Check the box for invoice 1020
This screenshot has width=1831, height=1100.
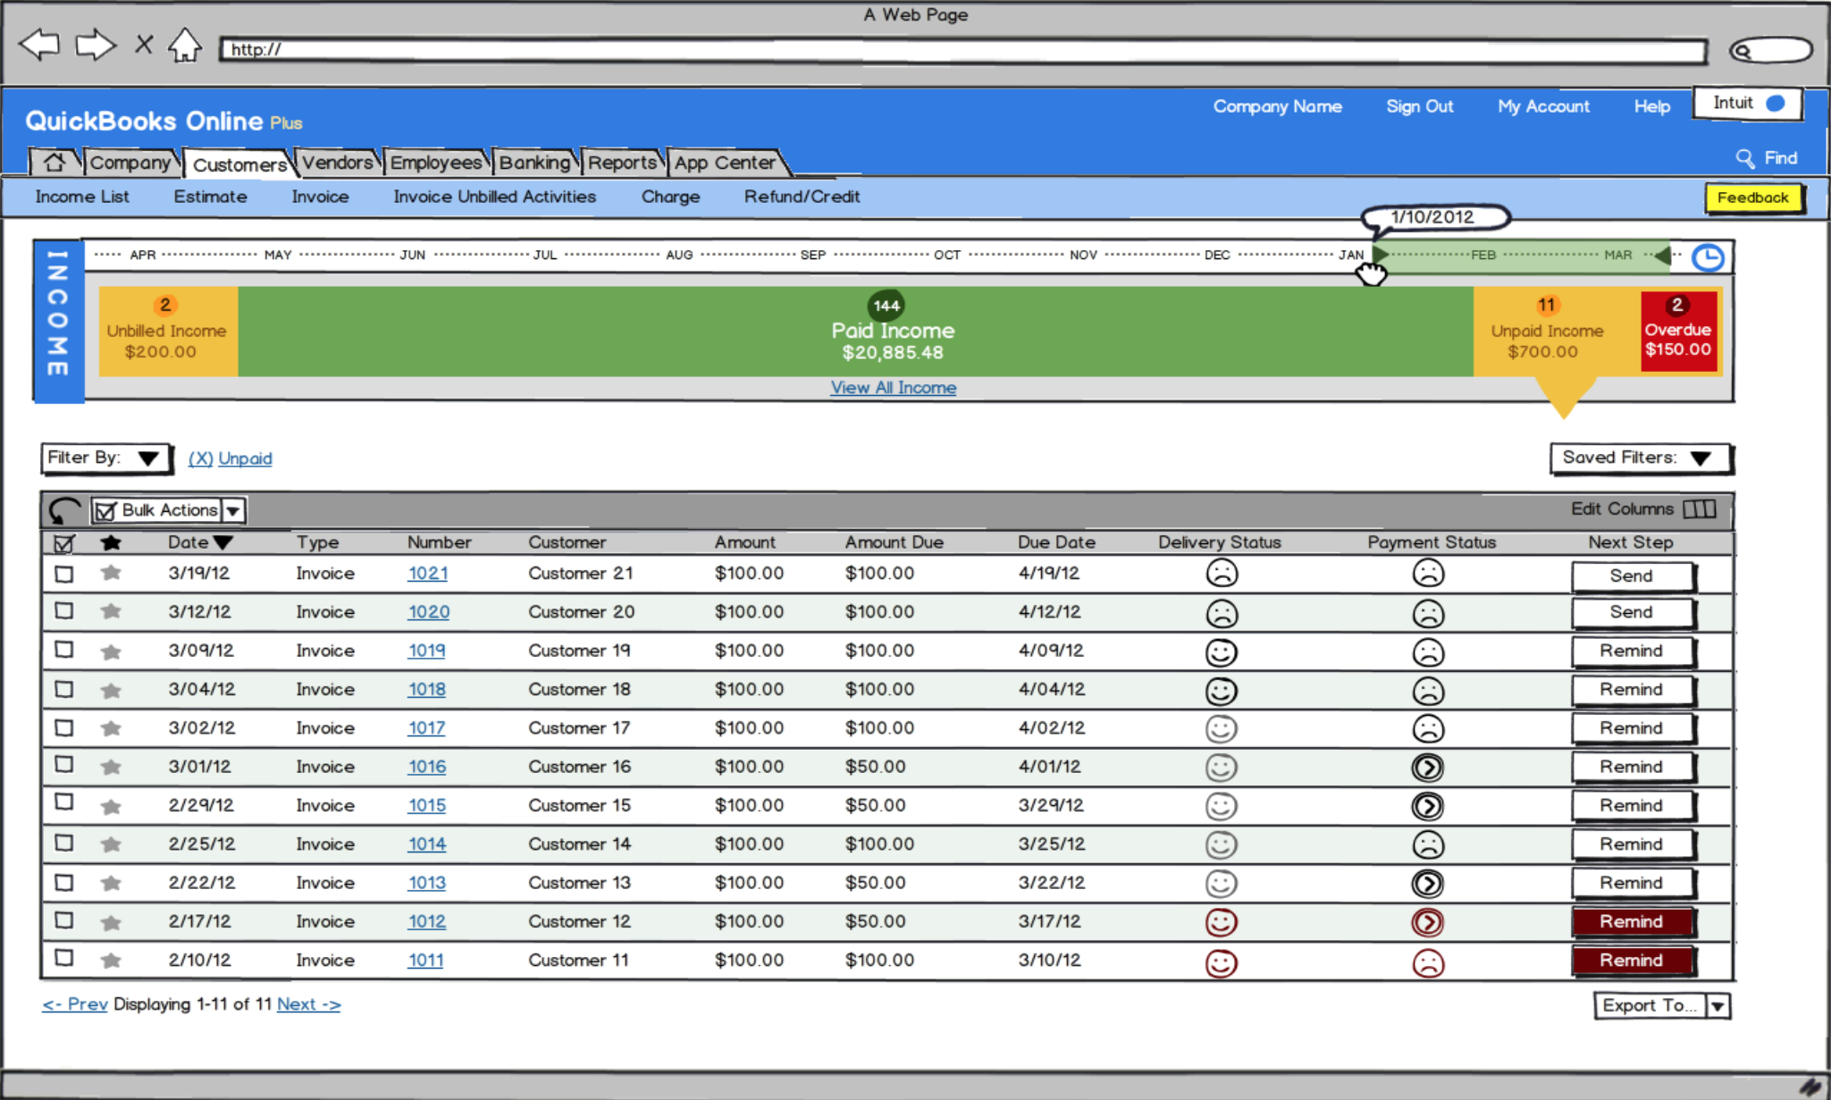click(63, 610)
